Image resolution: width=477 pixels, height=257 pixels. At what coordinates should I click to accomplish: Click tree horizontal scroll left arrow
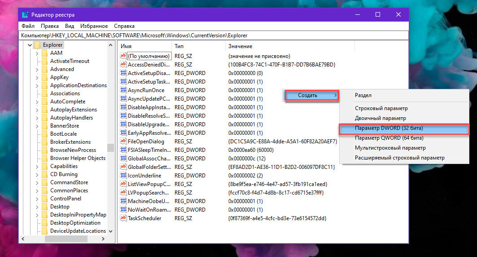[x=23, y=239]
